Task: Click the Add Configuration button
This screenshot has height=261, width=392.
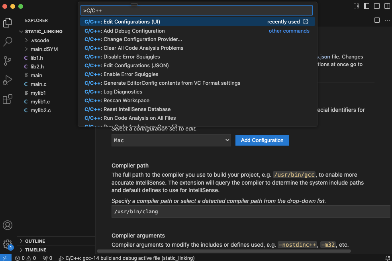Action: (262, 140)
